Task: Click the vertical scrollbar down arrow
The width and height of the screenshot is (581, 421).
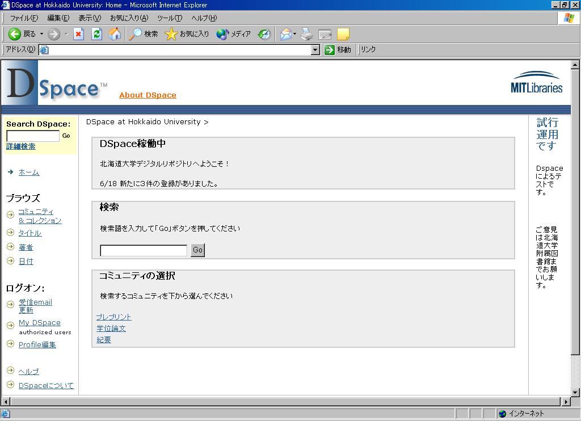Action: [x=575, y=392]
